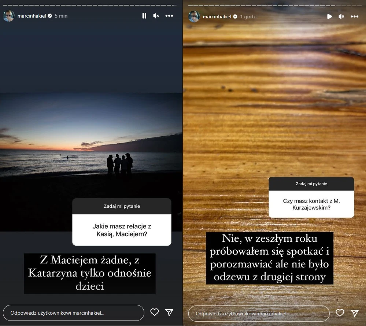Toggle the heart reaction on the right story
This screenshot has width=366, height=326.
point(340,313)
